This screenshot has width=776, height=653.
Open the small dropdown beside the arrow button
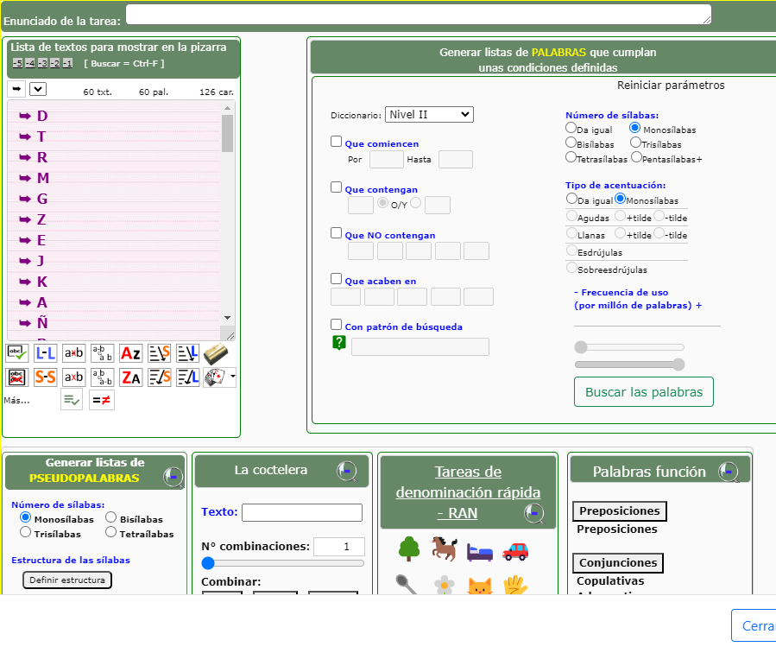coord(38,89)
